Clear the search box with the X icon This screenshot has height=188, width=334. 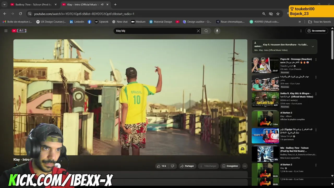(198, 31)
